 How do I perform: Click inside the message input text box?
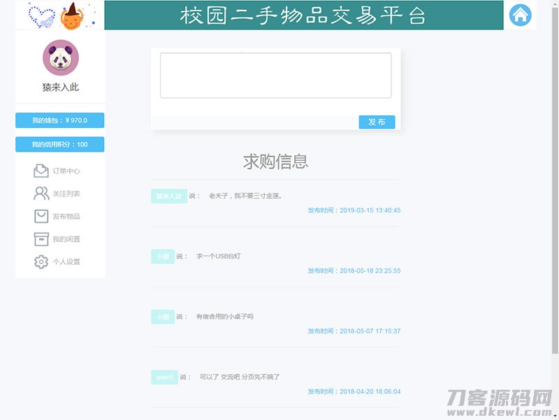(x=276, y=75)
